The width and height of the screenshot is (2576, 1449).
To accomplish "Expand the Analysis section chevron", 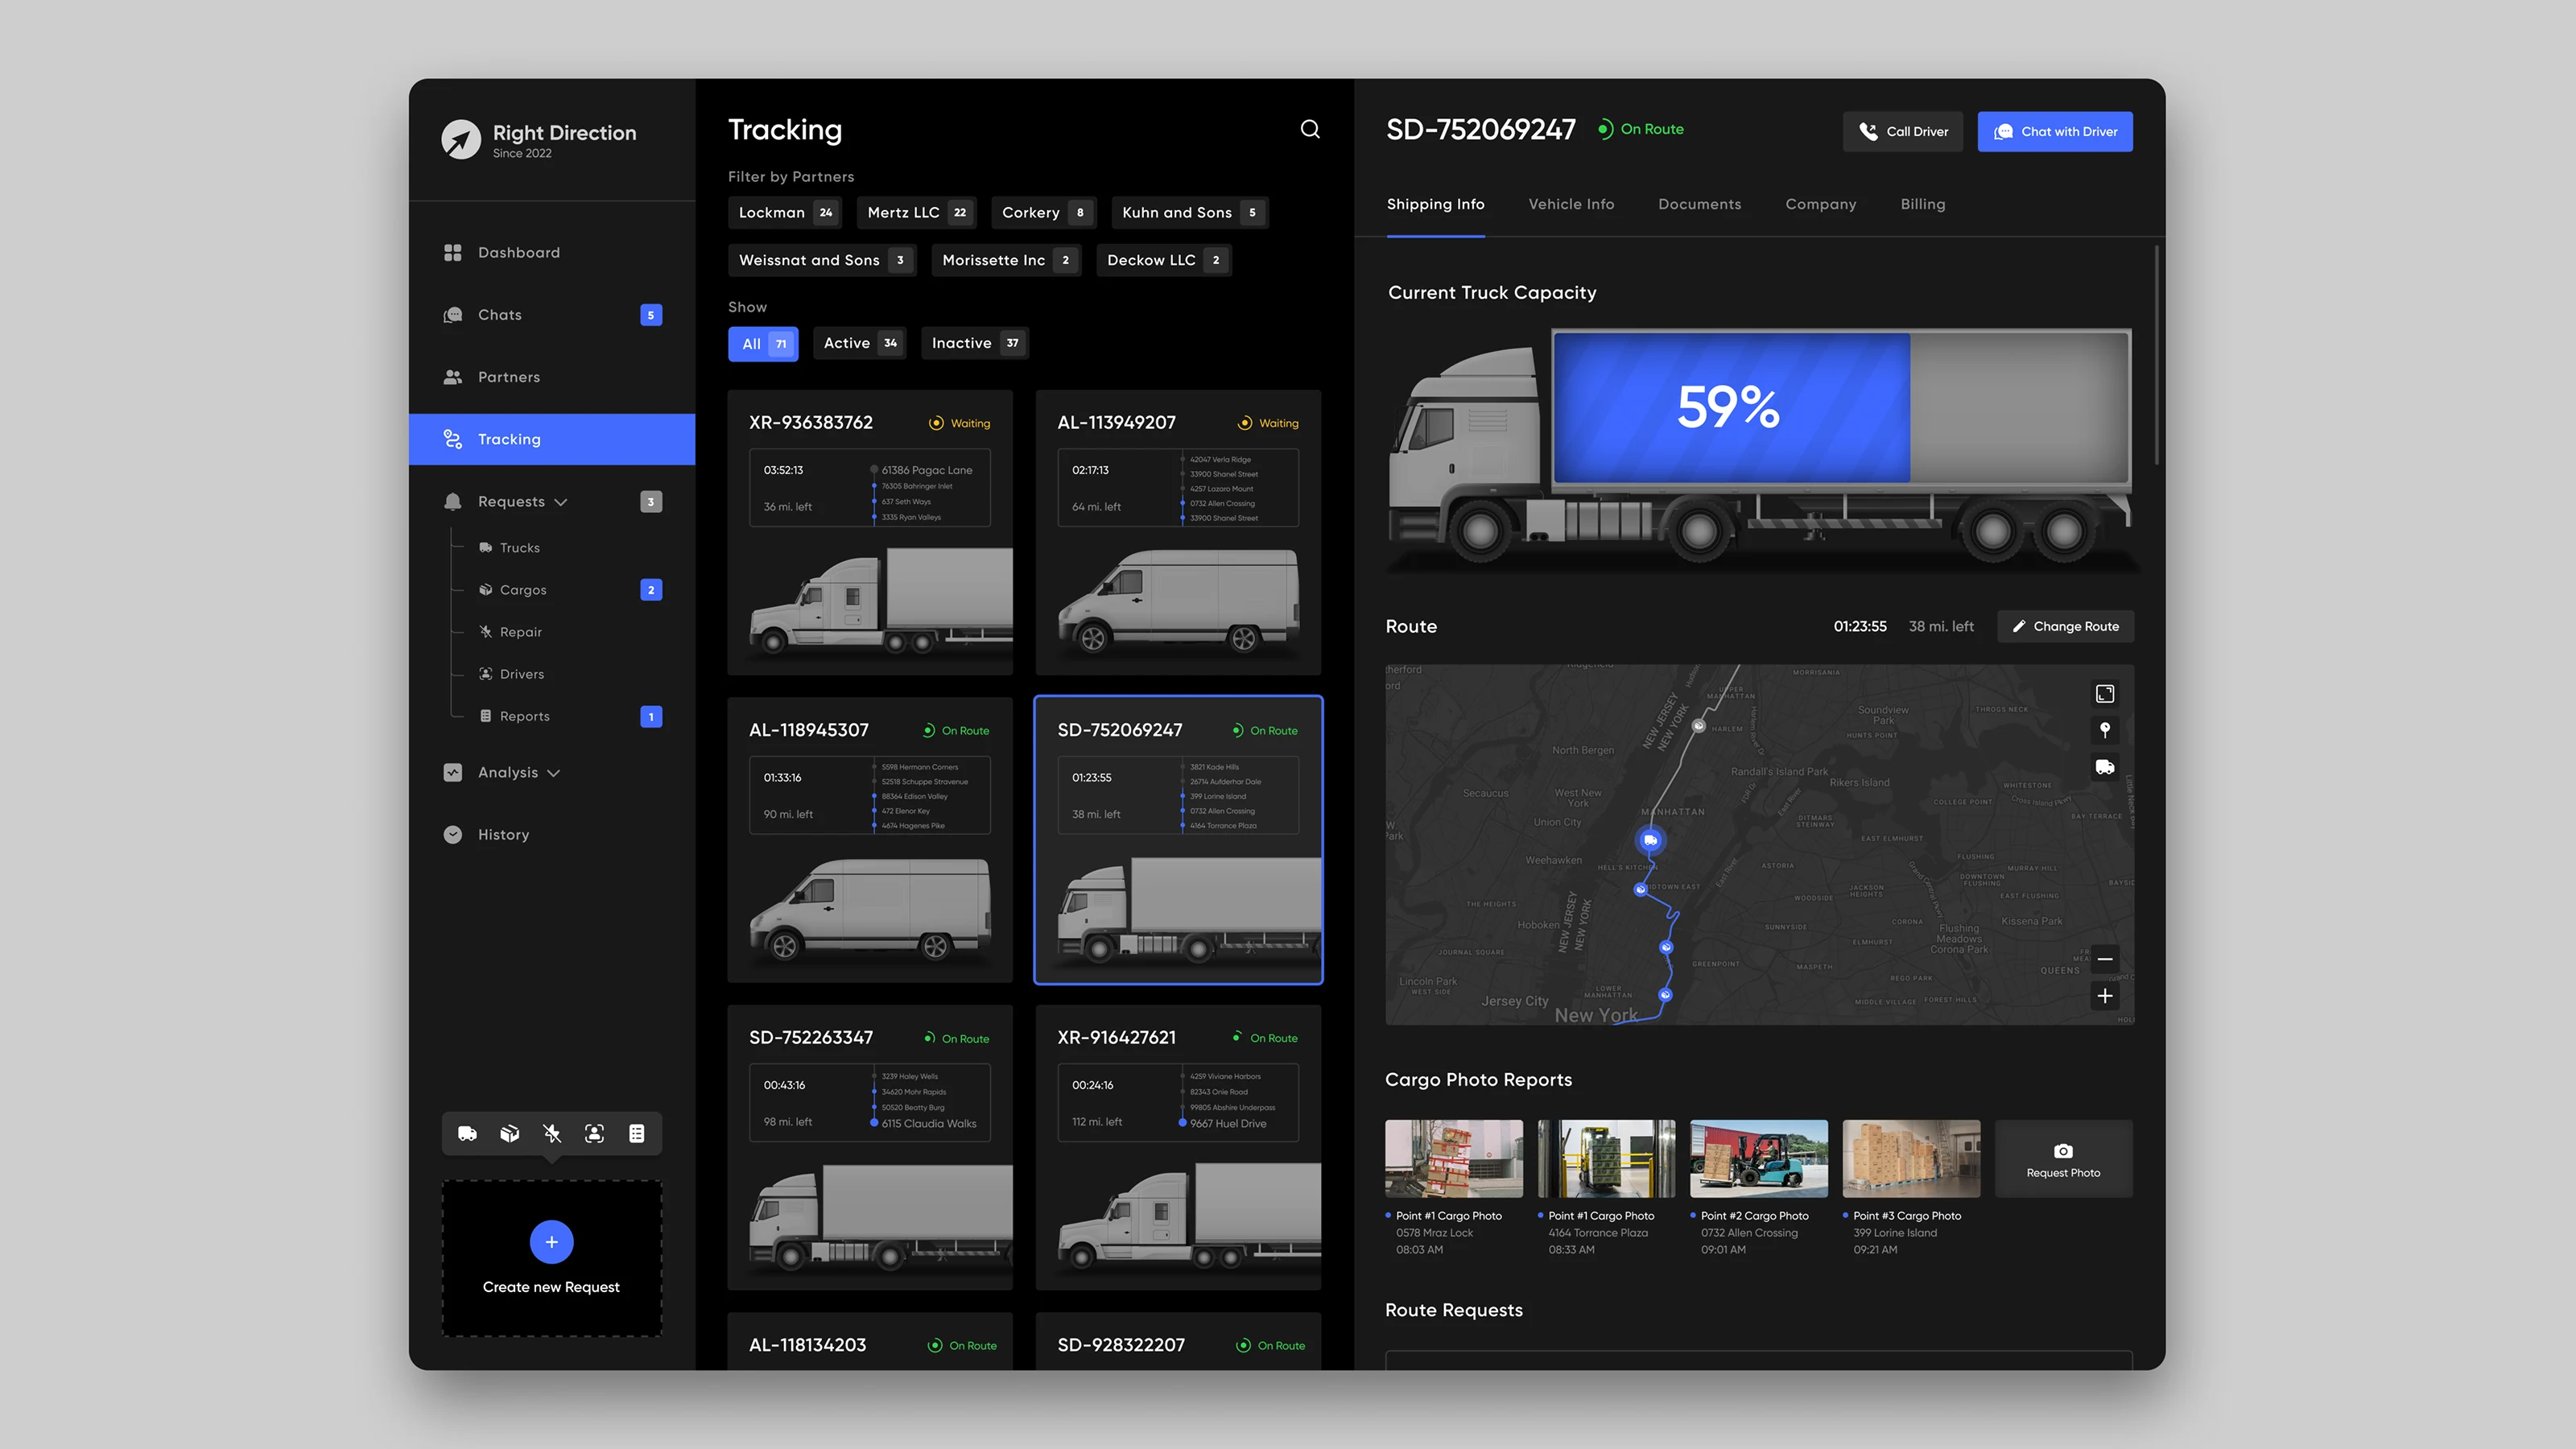I will (x=554, y=773).
